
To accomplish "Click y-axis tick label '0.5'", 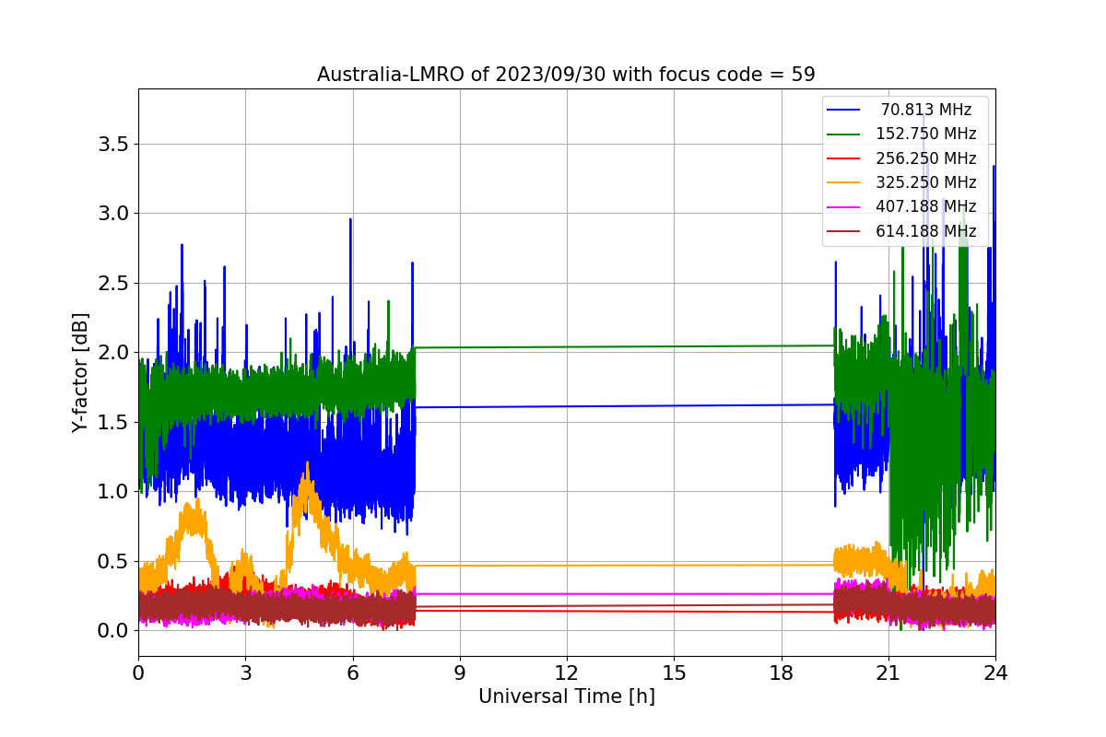I will [x=112, y=561].
